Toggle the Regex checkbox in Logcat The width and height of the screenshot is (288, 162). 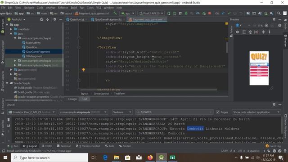tap(218, 112)
